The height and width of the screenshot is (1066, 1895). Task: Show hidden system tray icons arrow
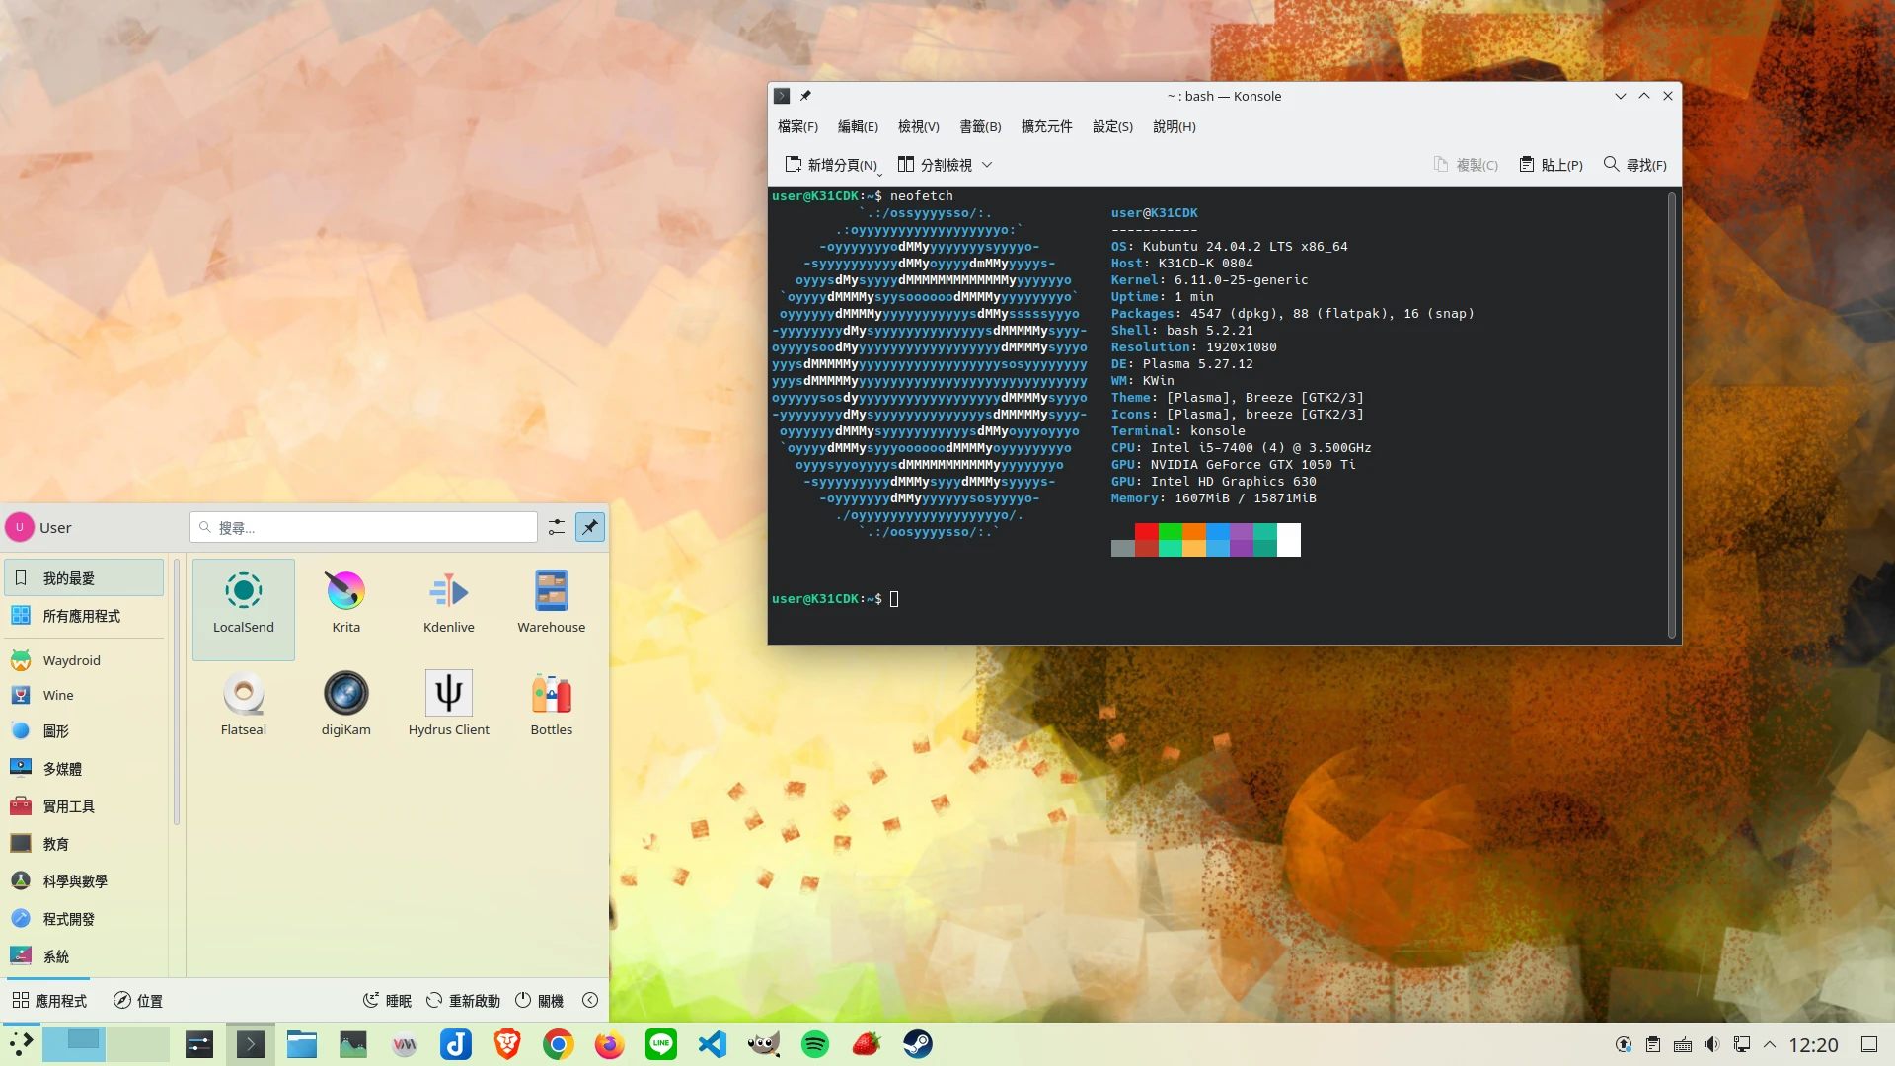point(1770,1045)
